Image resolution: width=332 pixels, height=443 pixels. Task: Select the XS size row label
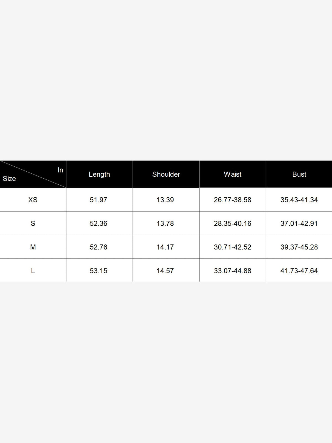pos(33,200)
